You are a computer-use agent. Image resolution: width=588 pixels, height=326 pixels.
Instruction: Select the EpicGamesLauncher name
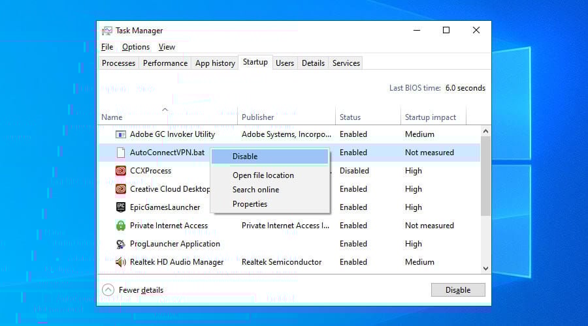click(165, 207)
